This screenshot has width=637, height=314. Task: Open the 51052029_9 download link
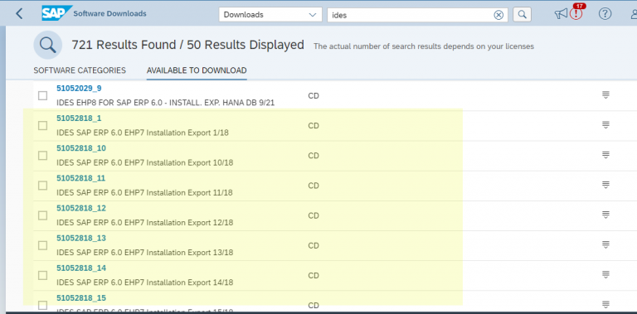79,88
